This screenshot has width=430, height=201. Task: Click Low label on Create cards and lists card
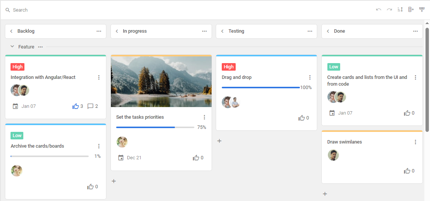pos(334,67)
